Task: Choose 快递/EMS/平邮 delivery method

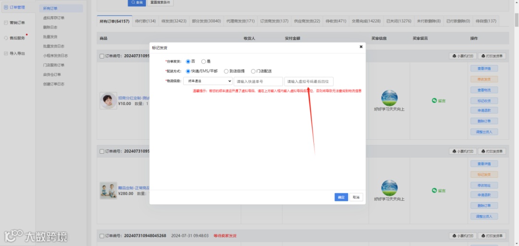Action: (188, 71)
